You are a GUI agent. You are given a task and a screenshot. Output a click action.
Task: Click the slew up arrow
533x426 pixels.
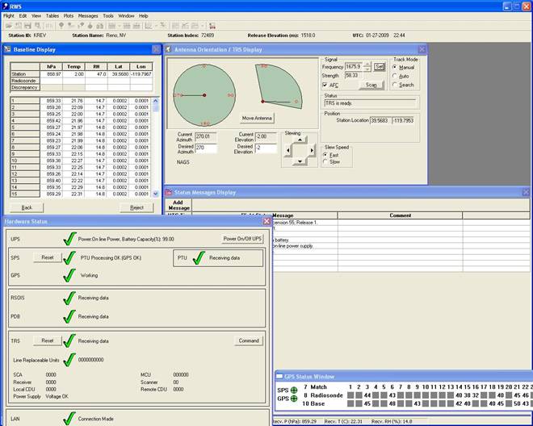(x=300, y=140)
